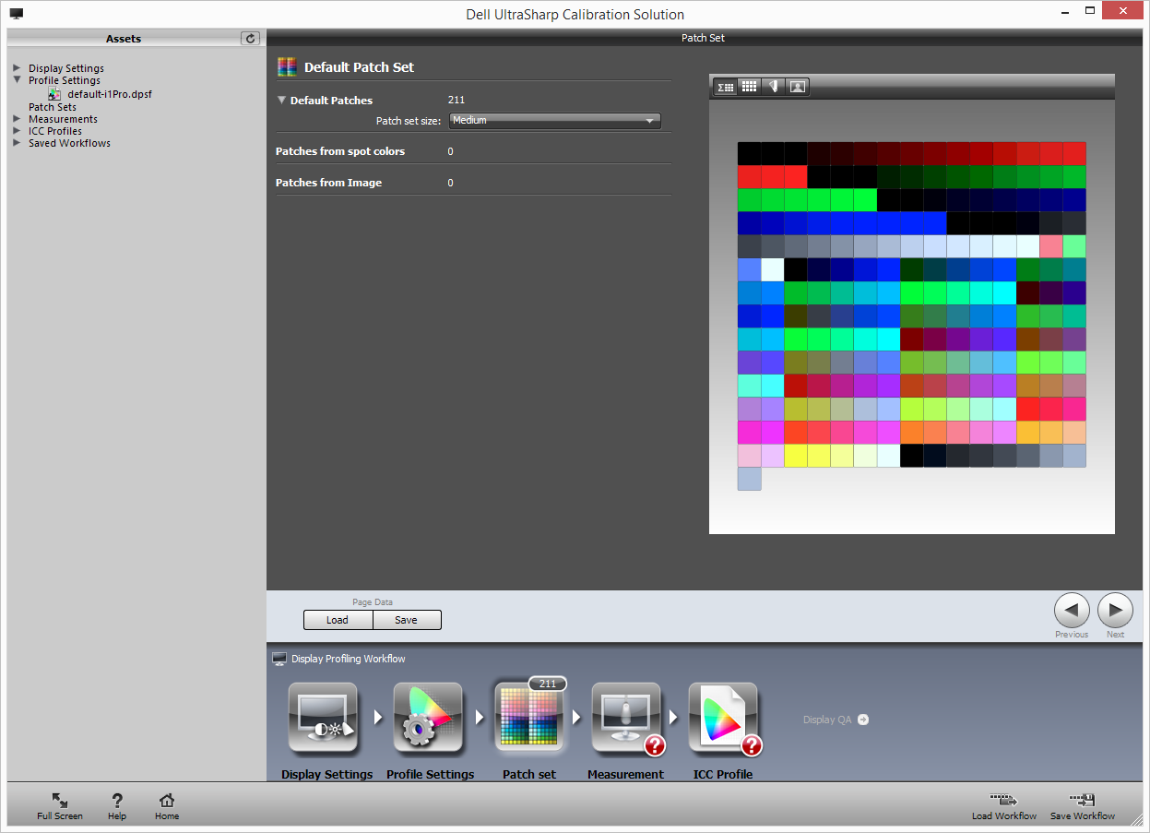Viewport: 1150px width, 833px height.
Task: Click the Display QA arrow link
Action: point(863,720)
